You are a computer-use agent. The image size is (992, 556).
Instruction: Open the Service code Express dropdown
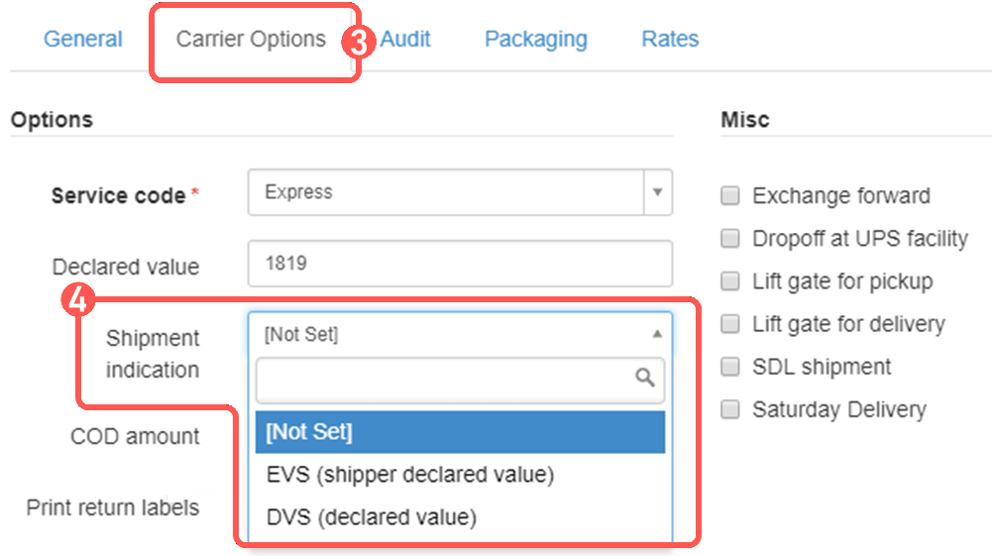(x=460, y=192)
